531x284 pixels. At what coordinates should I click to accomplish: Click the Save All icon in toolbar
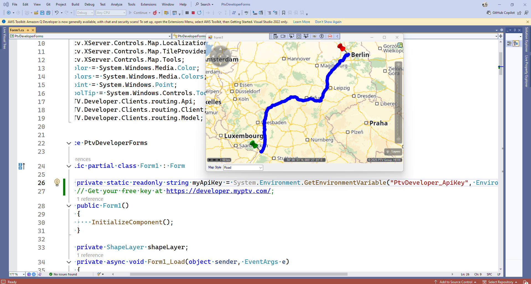click(48, 13)
